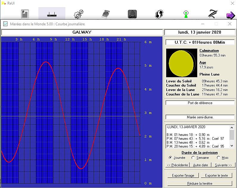This screenshot has height=188, width=237.
Task: Click the 3 m chart scale label
Action: [x=148, y=113]
